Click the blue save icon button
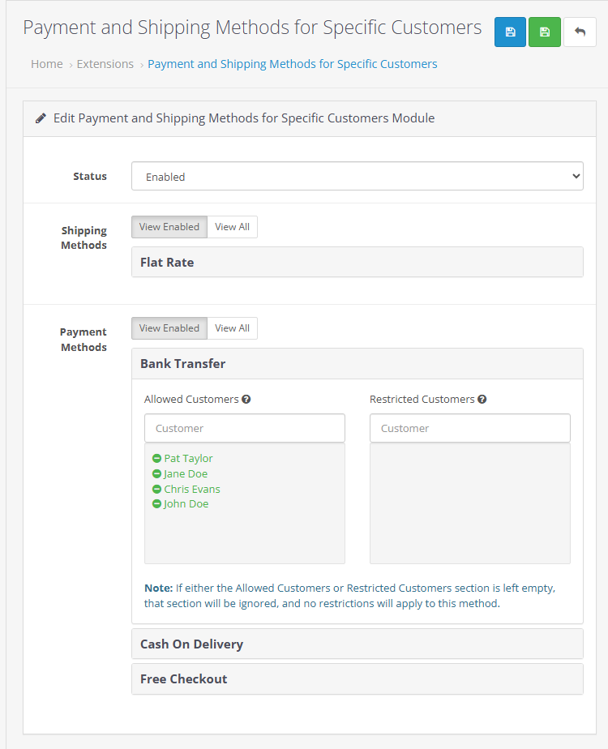This screenshot has height=749, width=608. [x=510, y=32]
